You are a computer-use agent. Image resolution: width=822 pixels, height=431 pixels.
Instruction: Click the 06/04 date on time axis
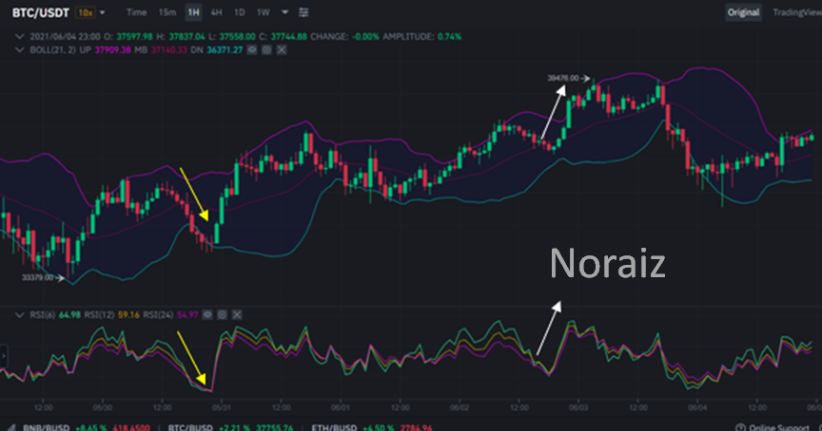coord(697,407)
